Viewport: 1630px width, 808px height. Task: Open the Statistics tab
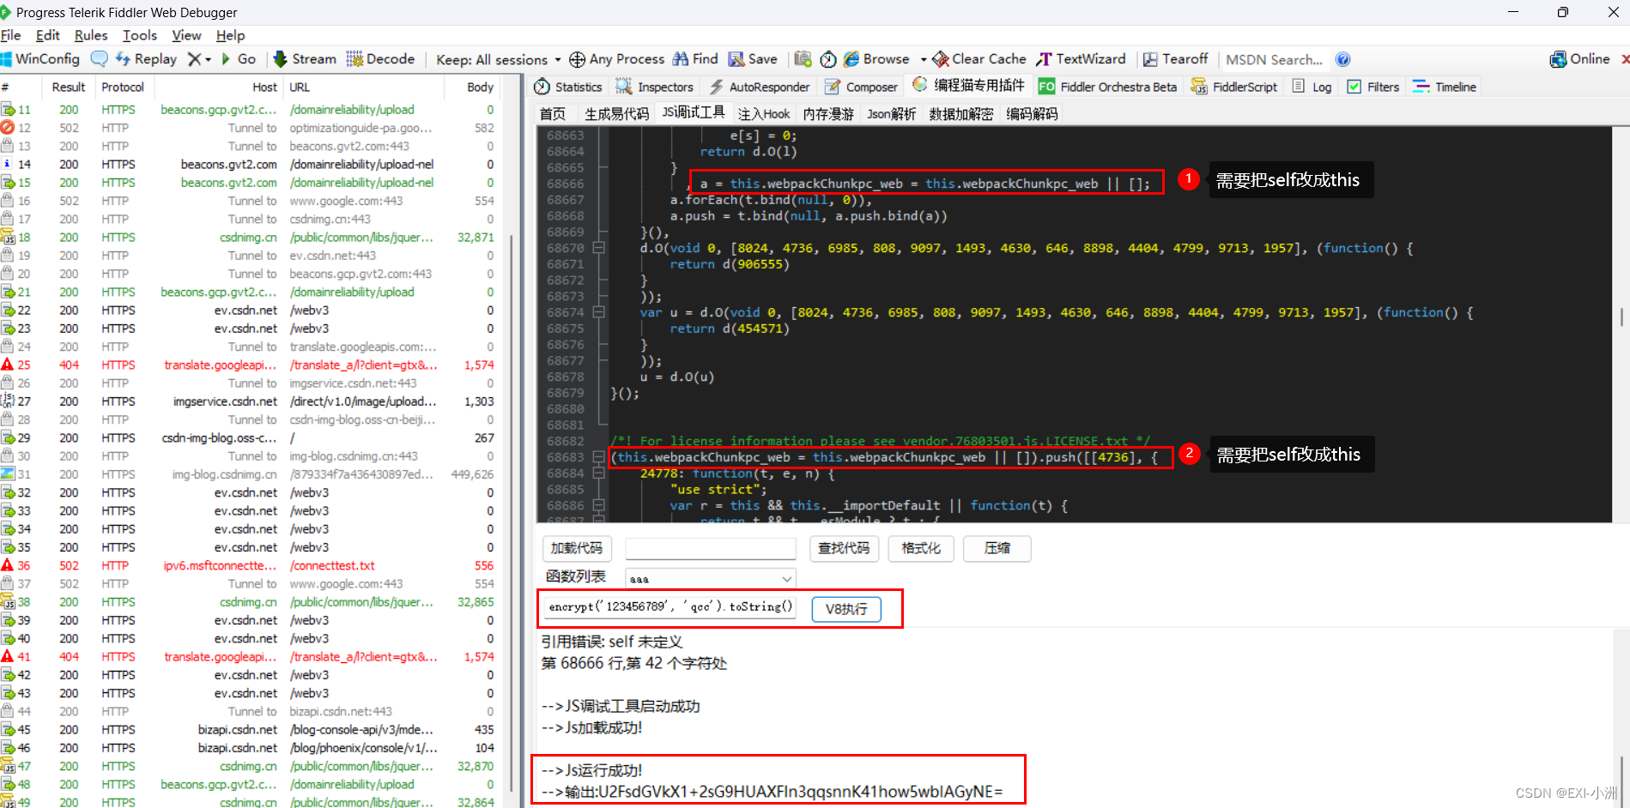pos(568,87)
